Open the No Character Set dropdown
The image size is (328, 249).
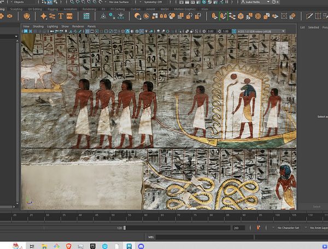pyautogui.click(x=288, y=228)
